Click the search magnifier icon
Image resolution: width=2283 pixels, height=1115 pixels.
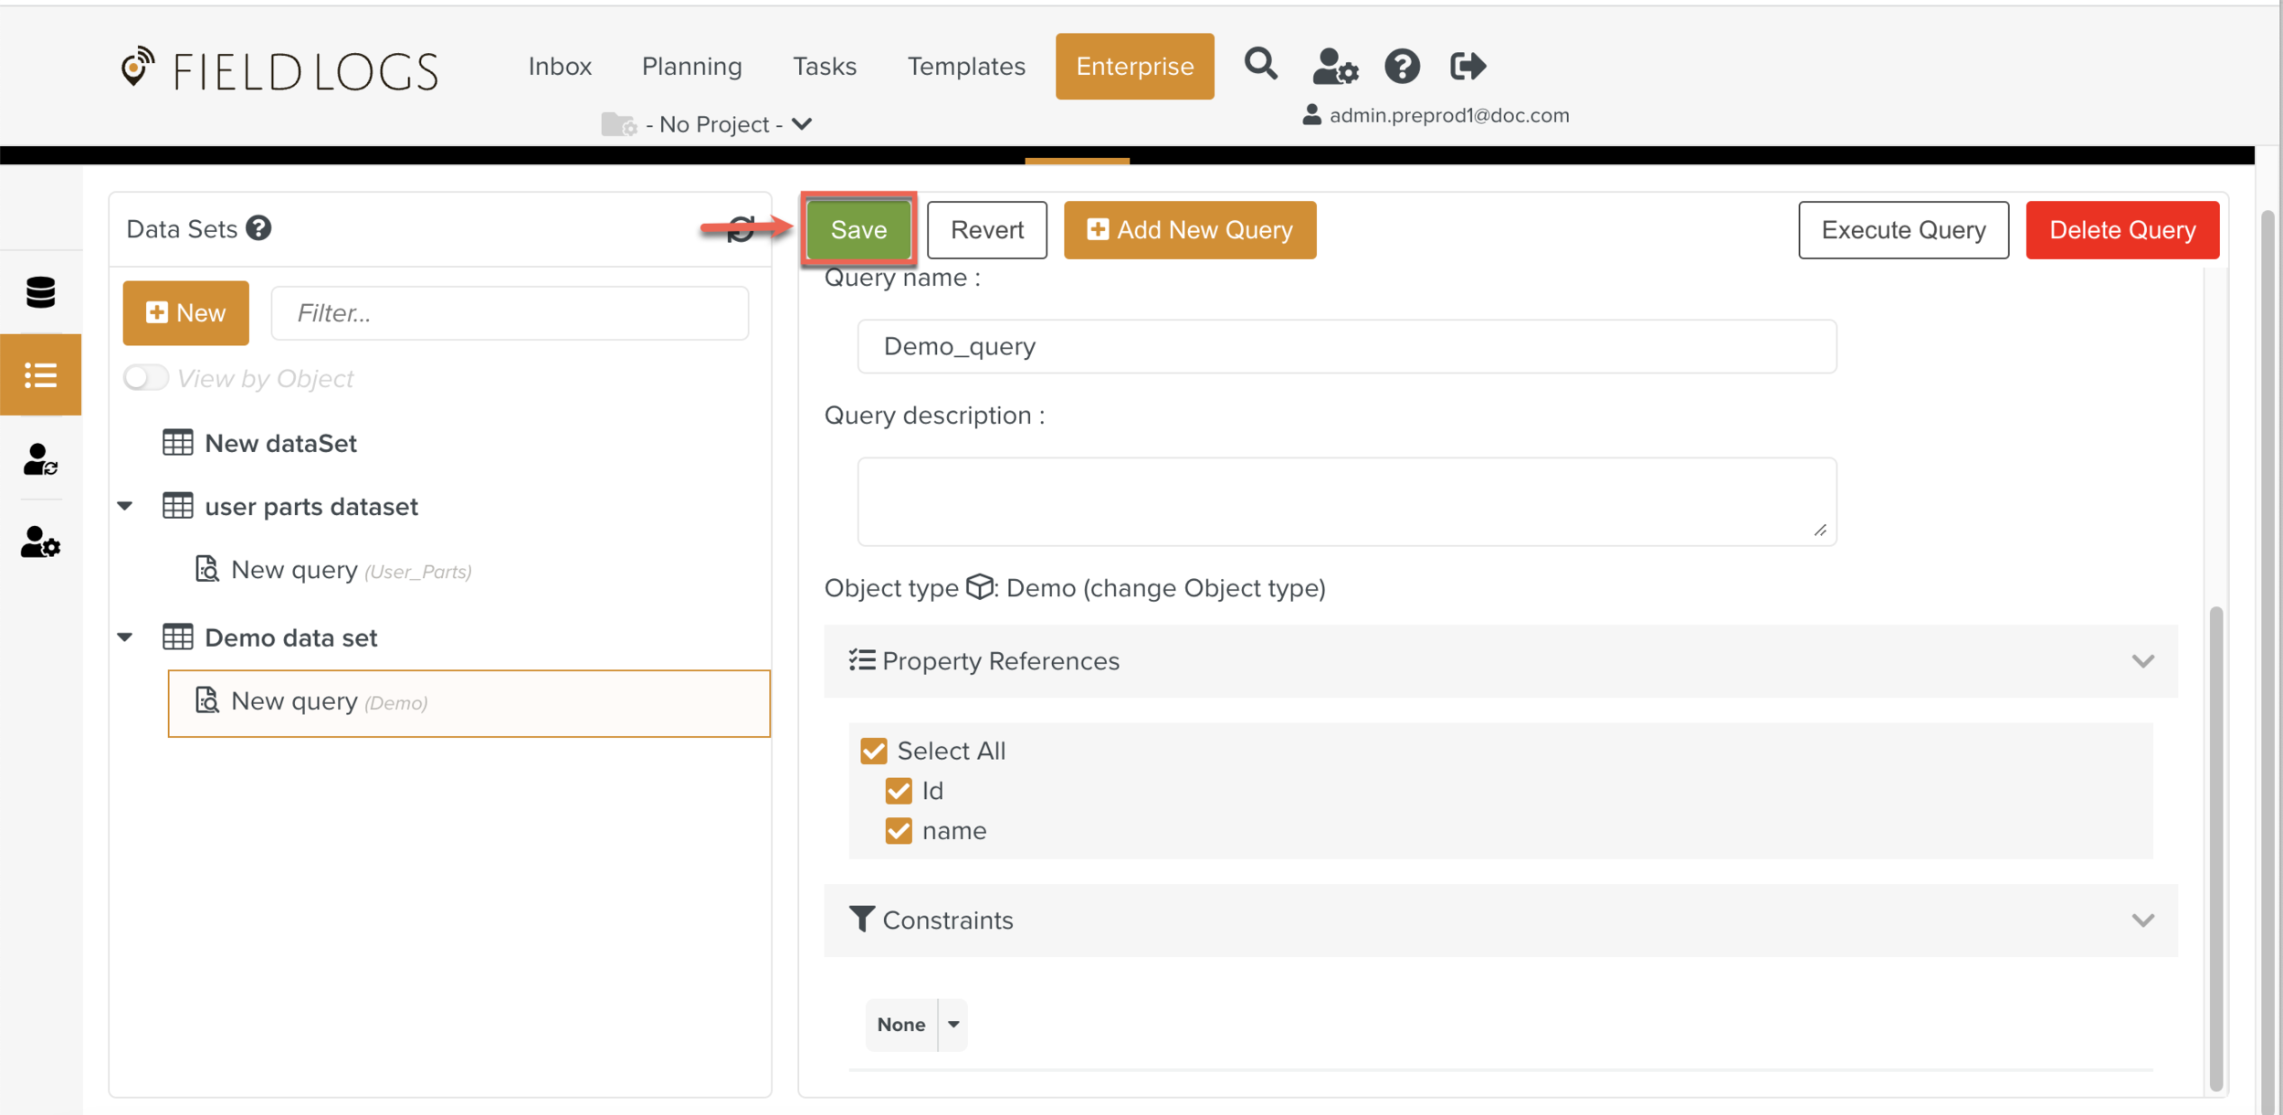[x=1260, y=65]
